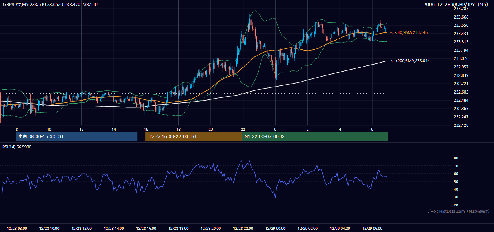Viewport: 494px width, 232px height.
Task: Click the 12/29 02:00 date label
Action: click(x=307, y=229)
